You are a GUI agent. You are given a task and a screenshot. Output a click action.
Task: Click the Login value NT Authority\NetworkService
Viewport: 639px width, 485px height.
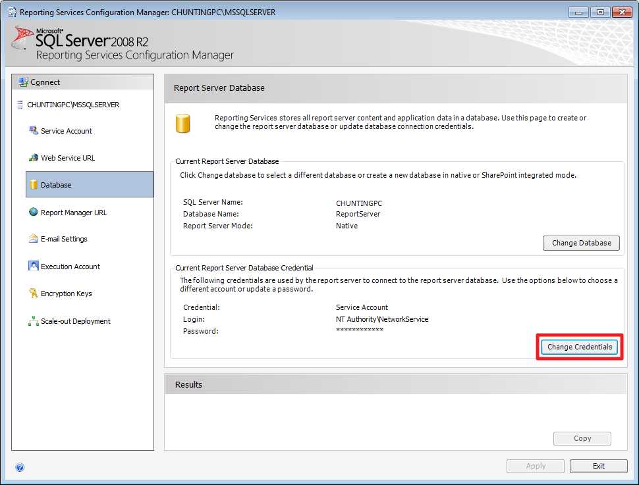pyautogui.click(x=382, y=319)
